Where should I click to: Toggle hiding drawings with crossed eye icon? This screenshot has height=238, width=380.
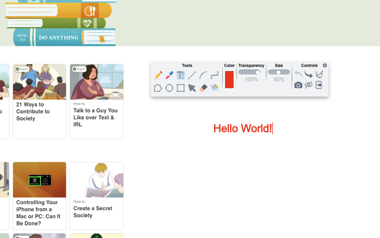309,85
